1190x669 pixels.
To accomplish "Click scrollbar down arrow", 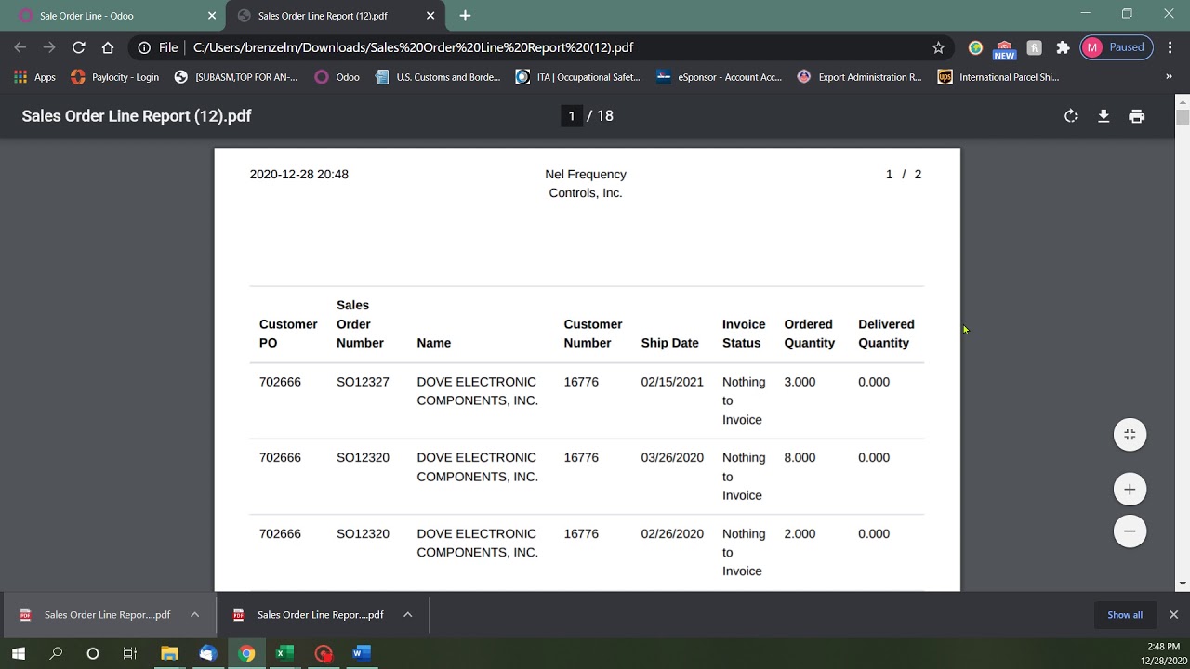I will 1183,584.
